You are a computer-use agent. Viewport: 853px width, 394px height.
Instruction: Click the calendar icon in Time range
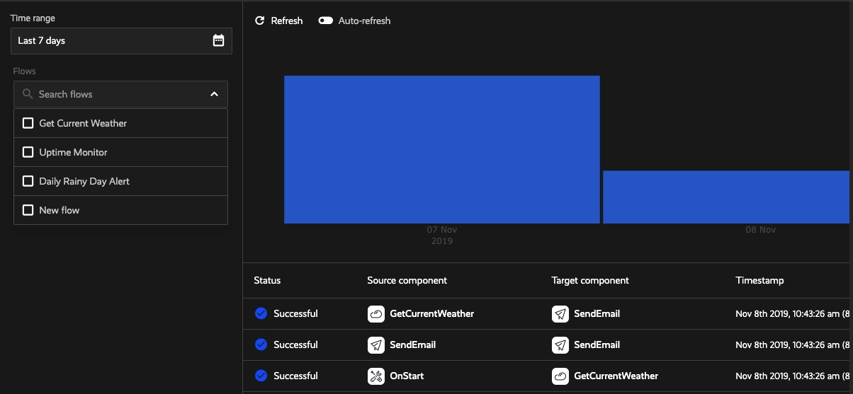pos(218,40)
